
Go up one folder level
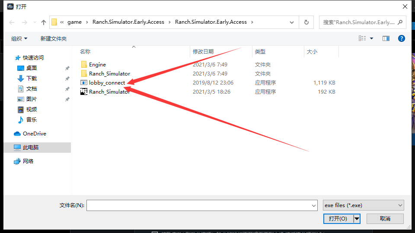[43, 22]
